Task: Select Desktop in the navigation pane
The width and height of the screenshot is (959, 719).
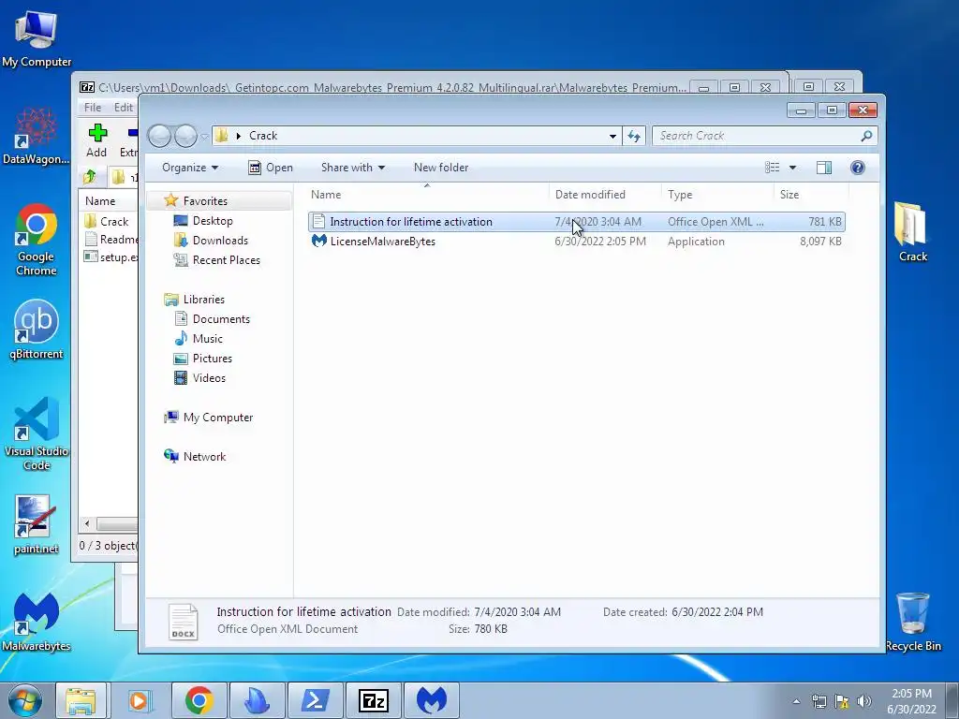Action: [213, 221]
